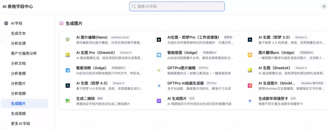Open 客户与服务分析 category

click(25, 53)
